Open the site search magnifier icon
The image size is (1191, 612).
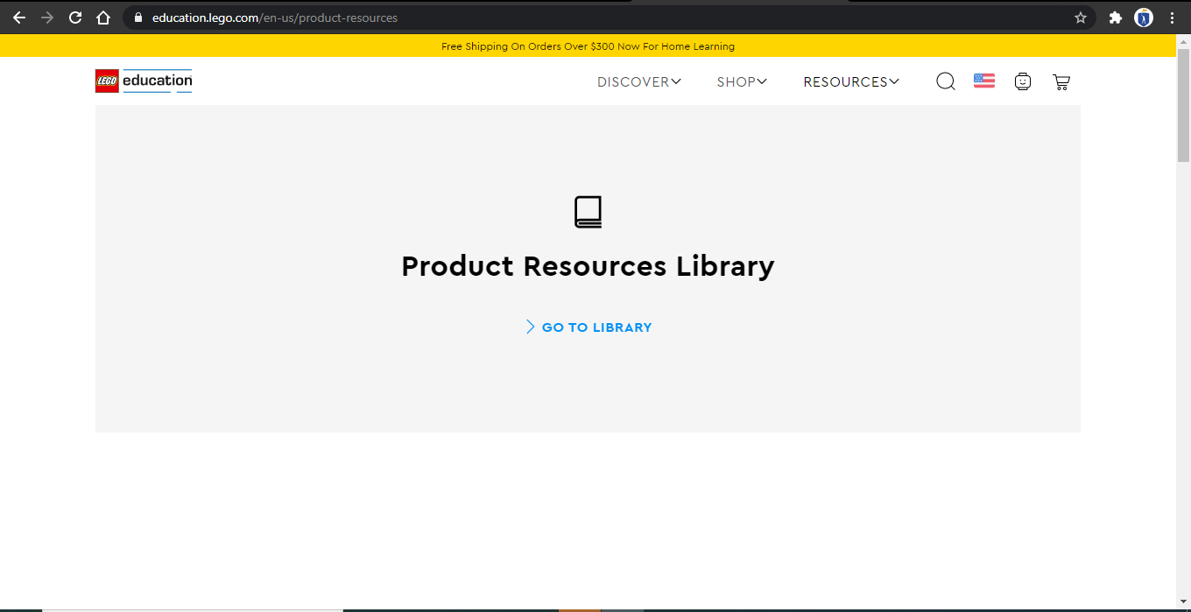click(x=945, y=81)
